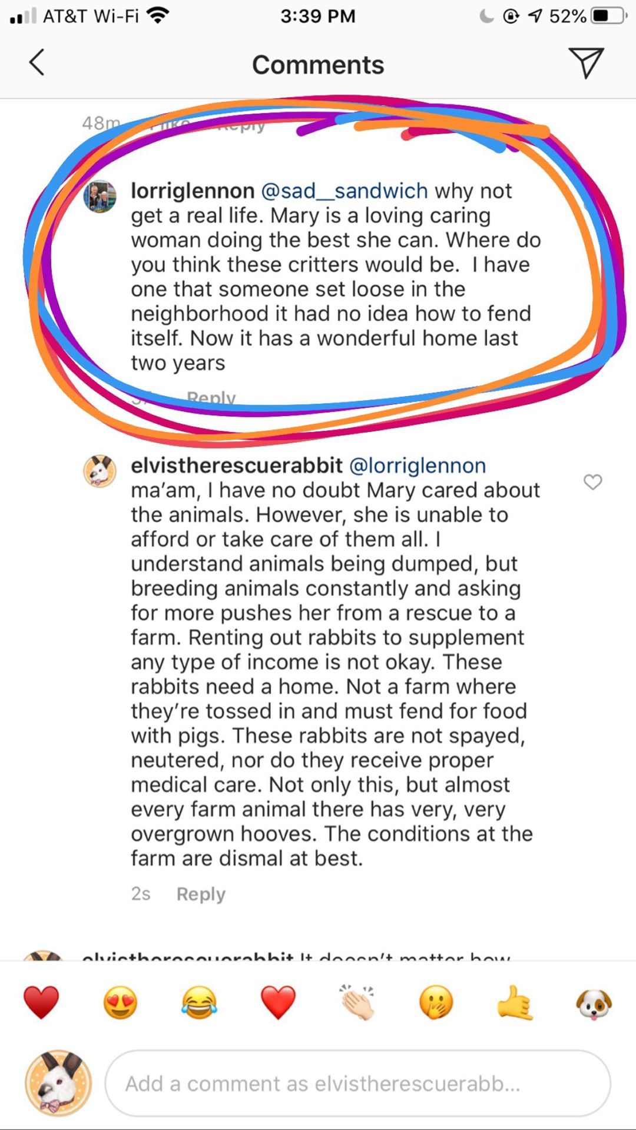Focus the Add a comment field
Image resolution: width=636 pixels, height=1130 pixels.
click(357, 1084)
